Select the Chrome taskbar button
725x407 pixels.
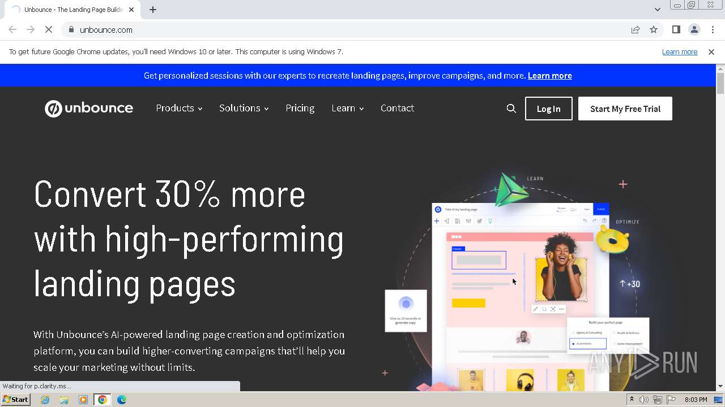[103, 400]
